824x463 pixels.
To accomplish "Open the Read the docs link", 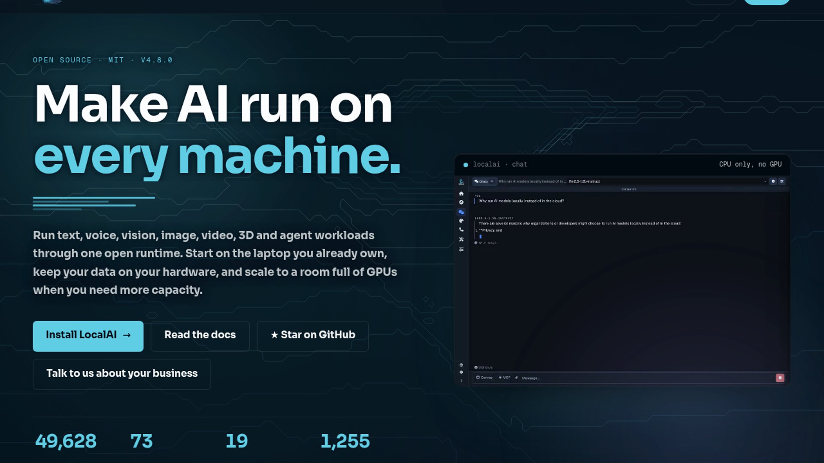I will pos(200,336).
